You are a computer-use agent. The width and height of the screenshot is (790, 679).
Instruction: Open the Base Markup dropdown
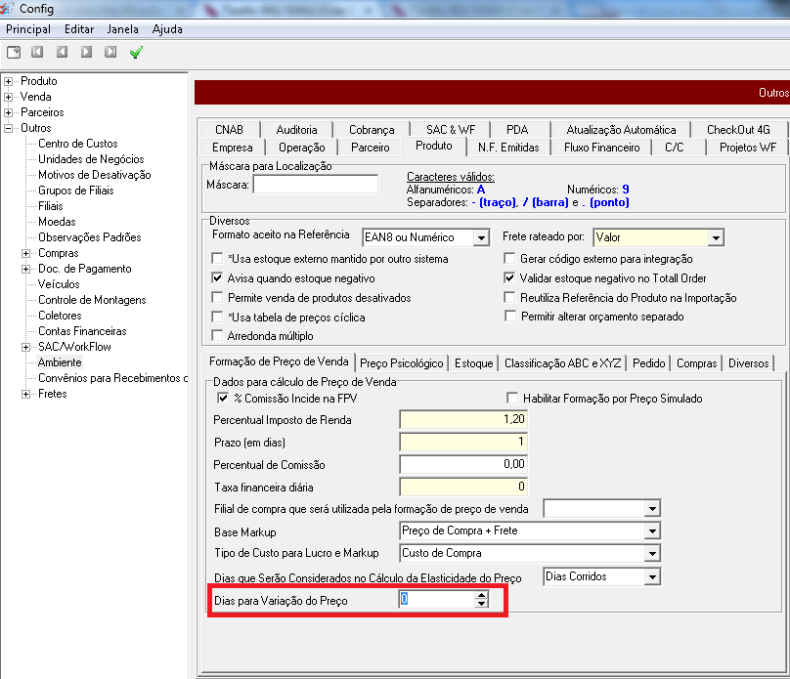pos(652,531)
